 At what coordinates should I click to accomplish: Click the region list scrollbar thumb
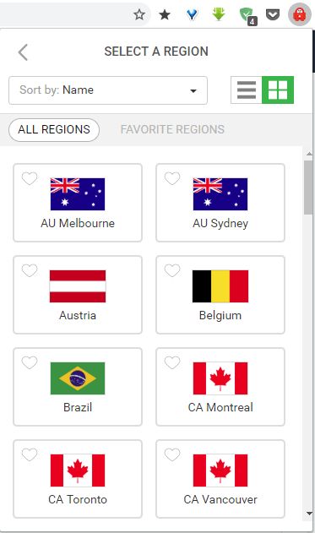click(x=308, y=188)
